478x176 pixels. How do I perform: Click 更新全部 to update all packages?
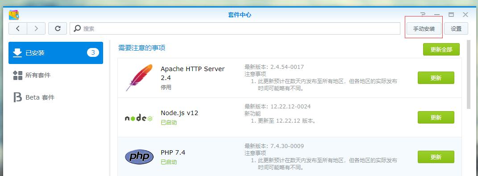[x=441, y=49]
